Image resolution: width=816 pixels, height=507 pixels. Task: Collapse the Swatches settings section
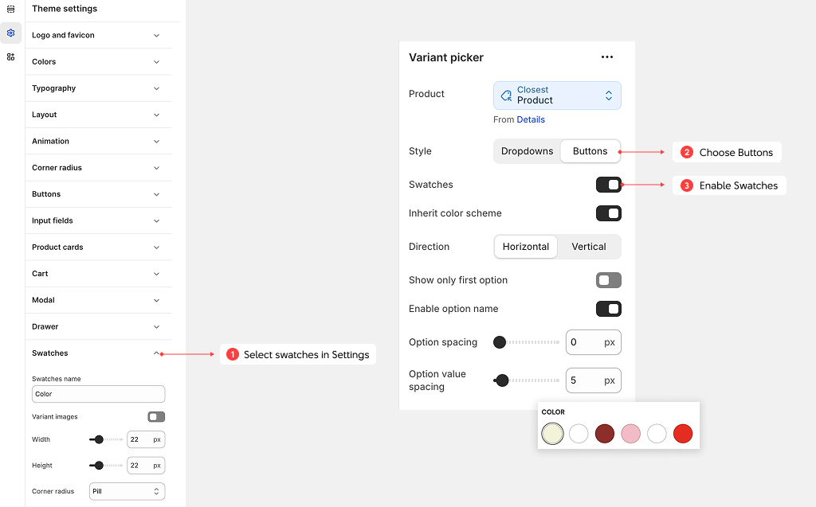point(156,353)
